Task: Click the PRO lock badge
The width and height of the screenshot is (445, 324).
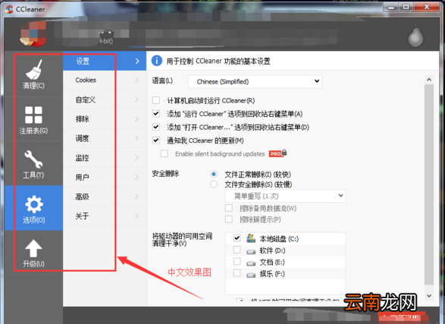Action: pos(278,153)
